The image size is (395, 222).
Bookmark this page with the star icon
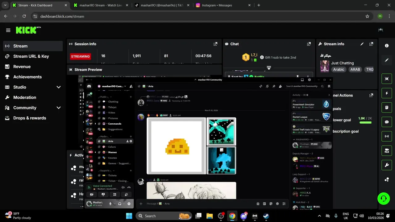tap(367, 16)
